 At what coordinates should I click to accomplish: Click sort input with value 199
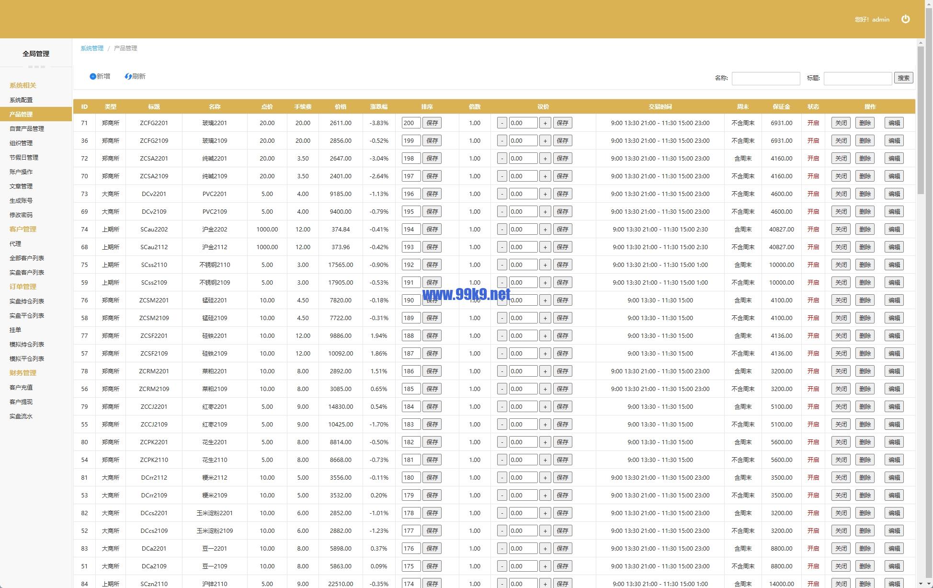[x=411, y=140]
